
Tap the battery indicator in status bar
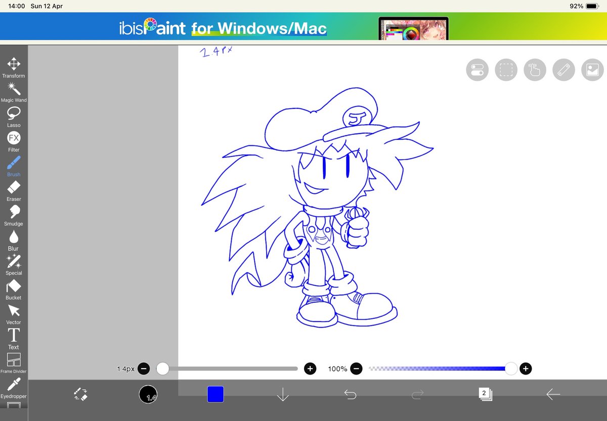tap(592, 6)
